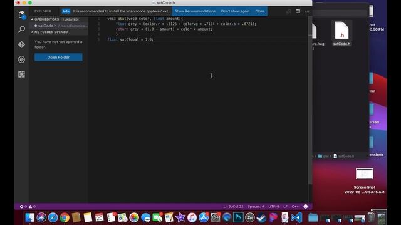Open the editor More Actions ellipsis menu
Viewport: 401px width, 225px height.
pos(307,11)
